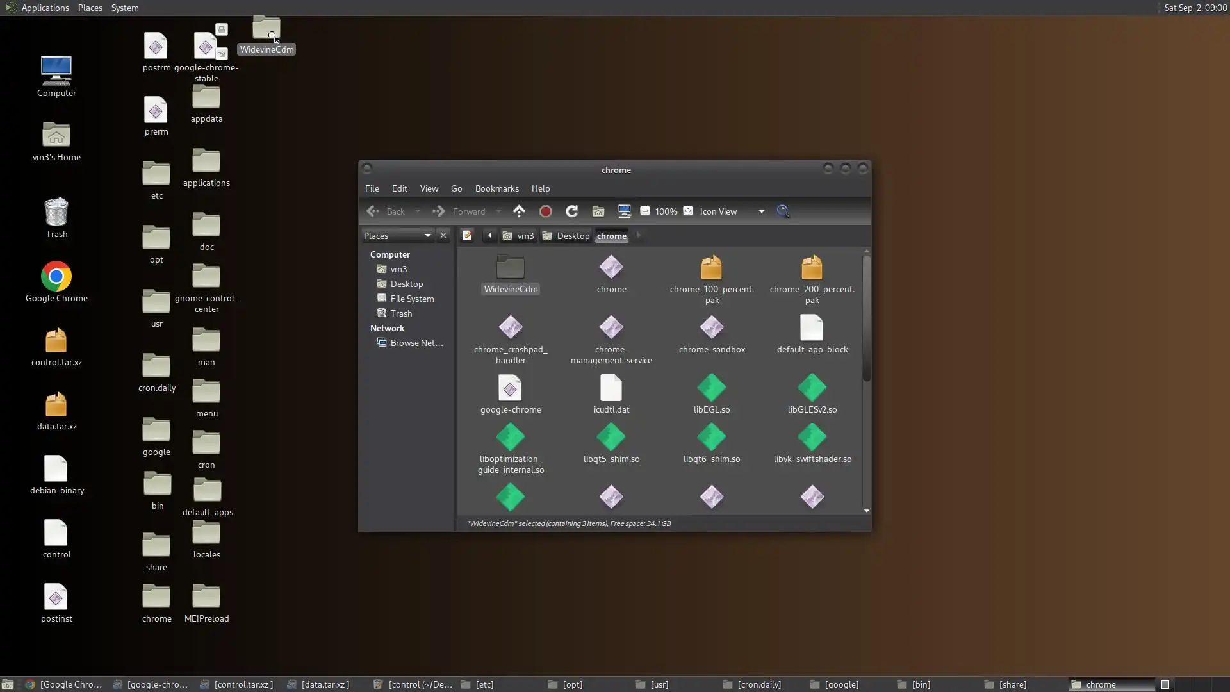Screen dimensions: 1230x692
Task: Expand the Back history dropdown arrow
Action: pos(418,211)
